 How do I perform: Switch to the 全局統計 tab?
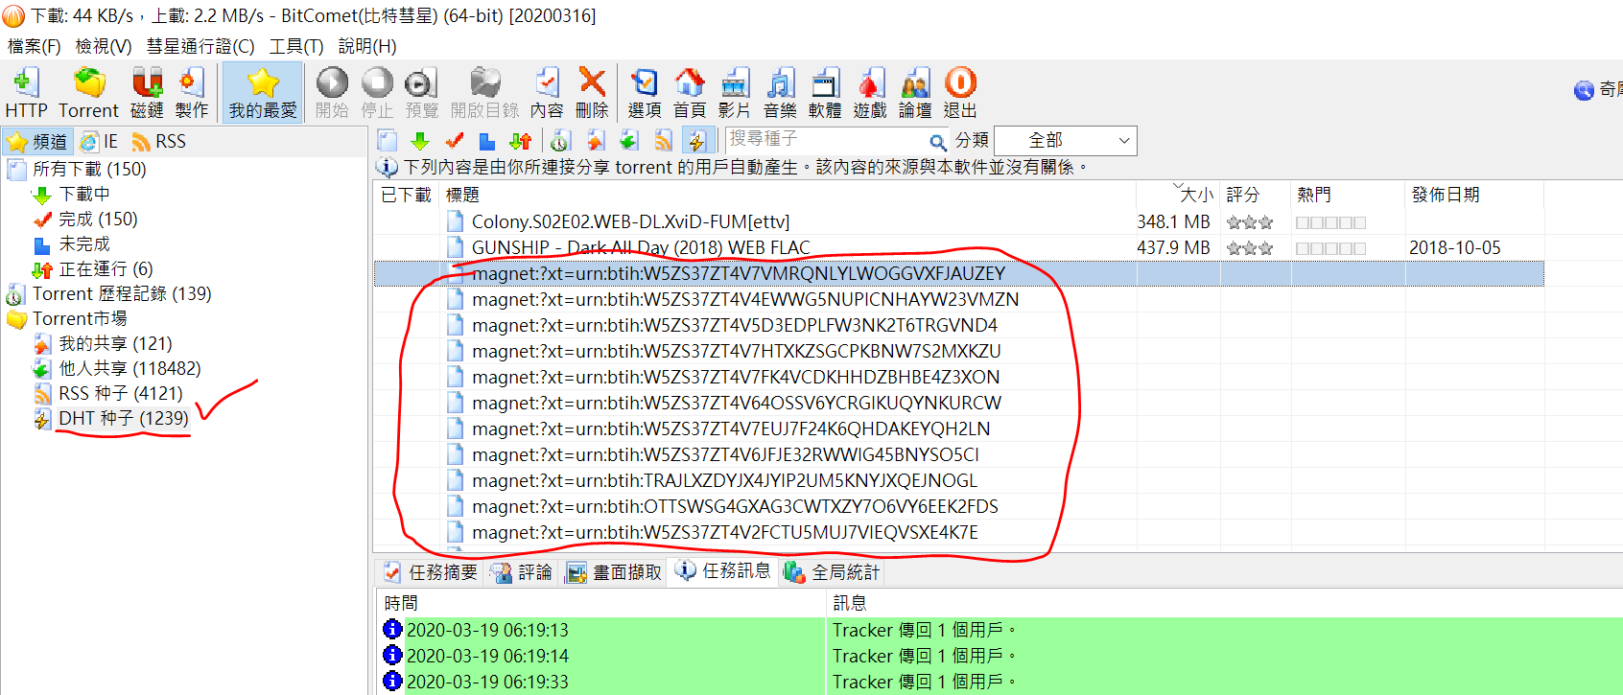832,572
